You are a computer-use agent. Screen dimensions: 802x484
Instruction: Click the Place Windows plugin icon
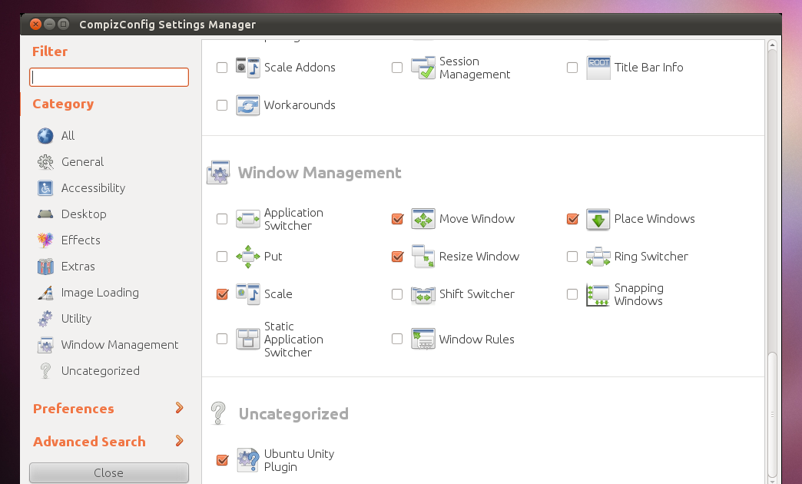pyautogui.click(x=597, y=219)
